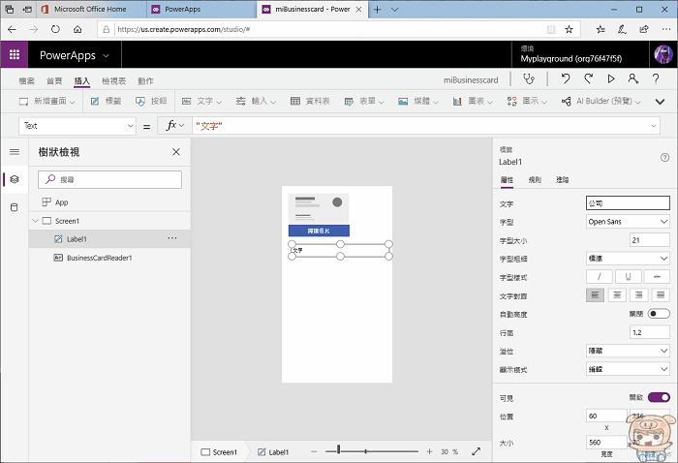
Task: Open the data sources sidebar icon
Action: (x=14, y=207)
